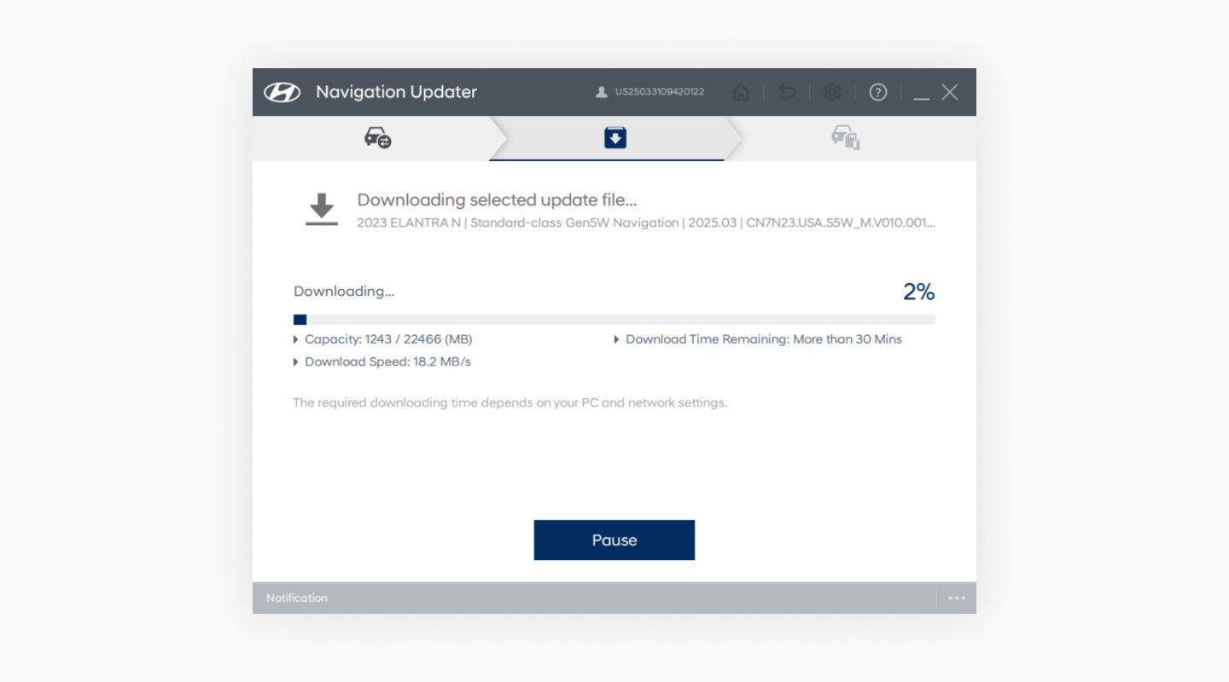The height and width of the screenshot is (682, 1229).
Task: Click the triangle beside Download Speed
Action: [x=296, y=362]
